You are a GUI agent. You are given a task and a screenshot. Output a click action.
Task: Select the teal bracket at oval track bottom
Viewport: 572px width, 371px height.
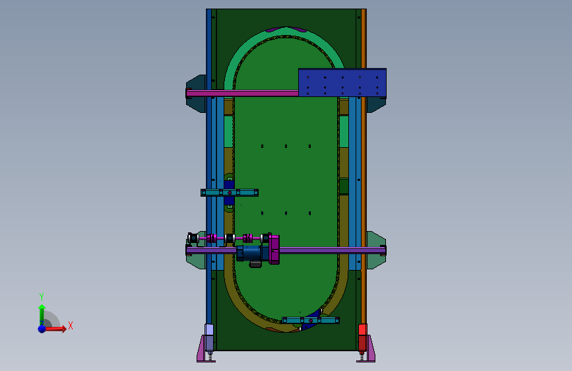(311, 321)
